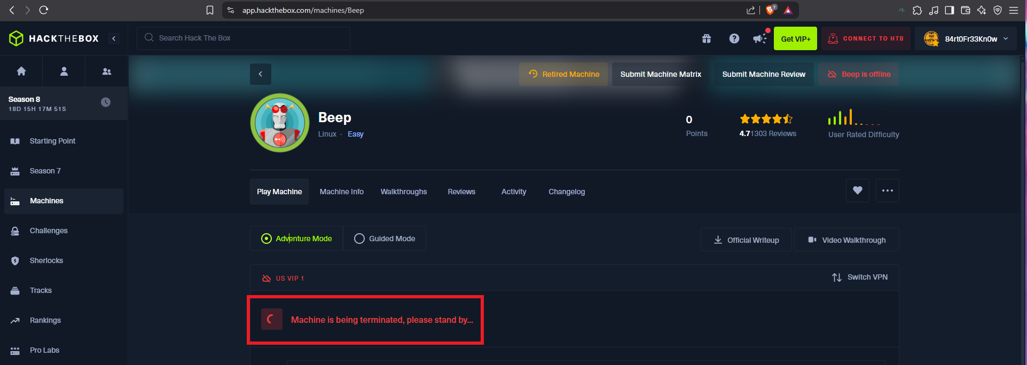Open Season 7 in the sidebar

[64, 171]
